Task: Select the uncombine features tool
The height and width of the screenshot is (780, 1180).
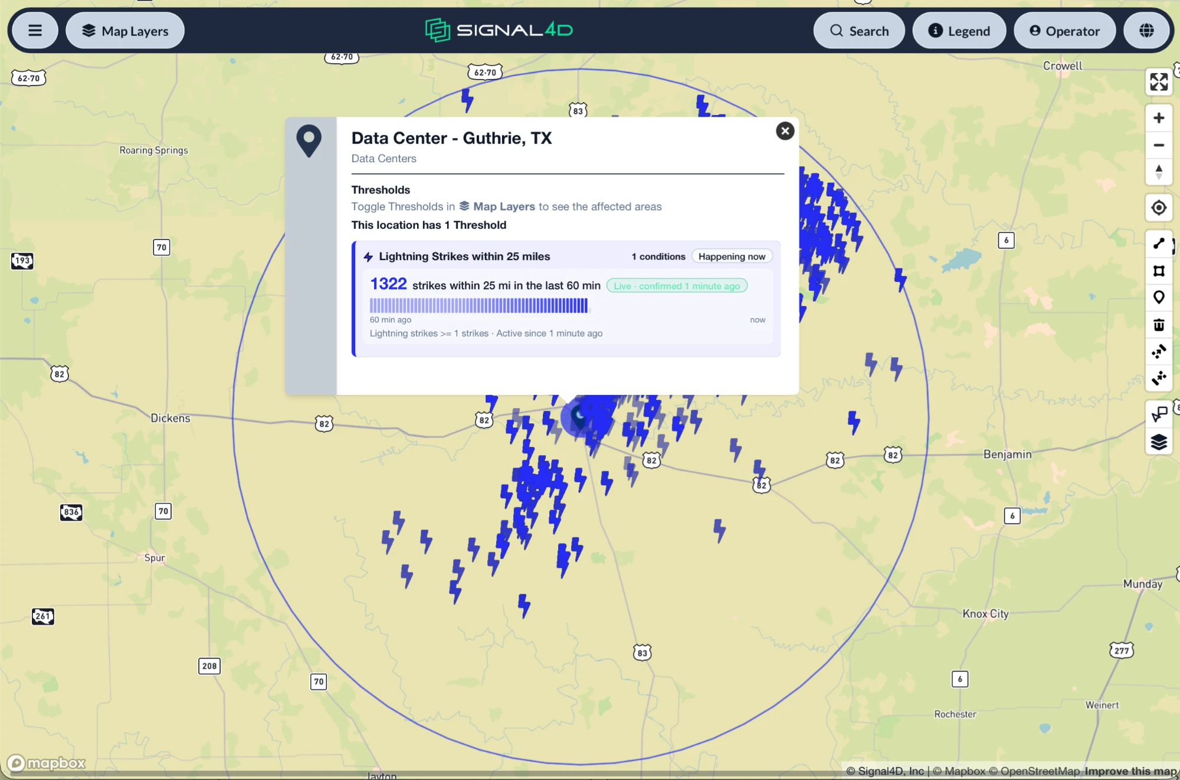Action: 1159,378
